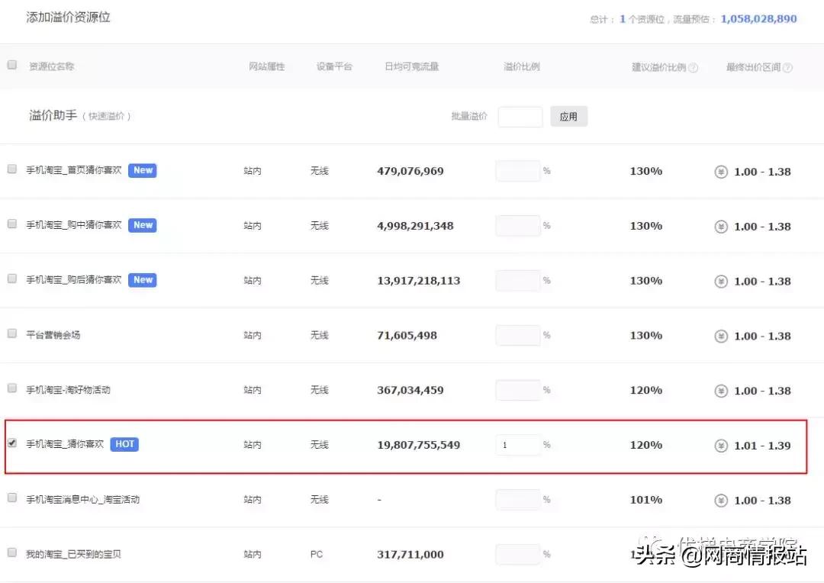Image resolution: width=824 pixels, height=583 pixels.
Task: Click New badge on 首页猜你喜欢 row
Action: coord(143,171)
